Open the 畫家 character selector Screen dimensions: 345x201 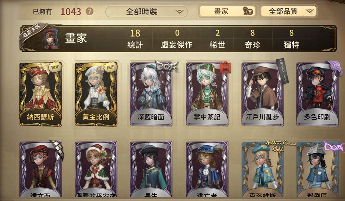coord(227,11)
